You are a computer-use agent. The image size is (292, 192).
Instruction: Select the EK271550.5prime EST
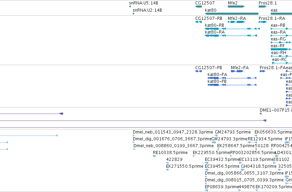coord(167,170)
